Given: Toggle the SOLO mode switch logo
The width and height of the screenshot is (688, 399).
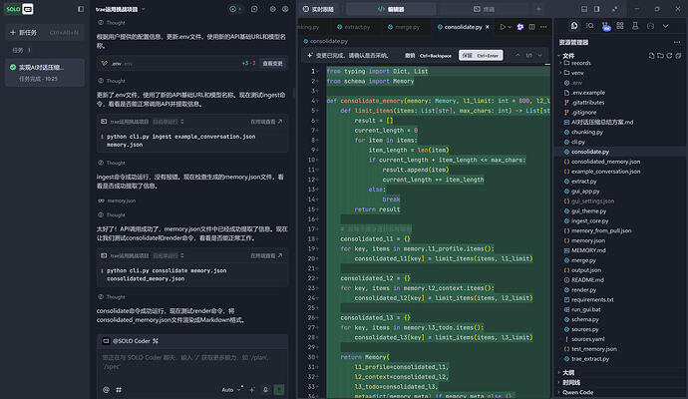Looking at the screenshot, I should click(19, 9).
